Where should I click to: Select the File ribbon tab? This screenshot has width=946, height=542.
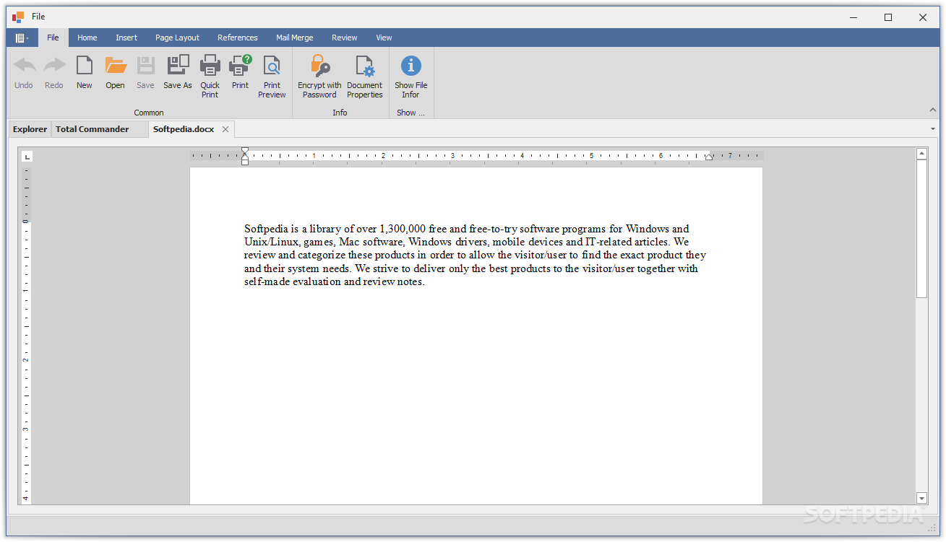(53, 38)
